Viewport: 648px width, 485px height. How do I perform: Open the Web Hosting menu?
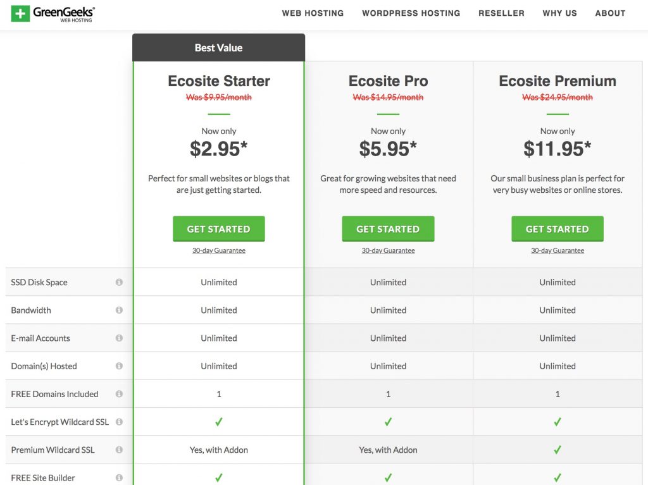(313, 13)
